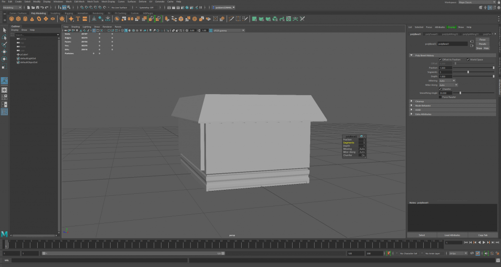Uncheck the World Space checkbox
This screenshot has width=501, height=267.
click(468, 60)
